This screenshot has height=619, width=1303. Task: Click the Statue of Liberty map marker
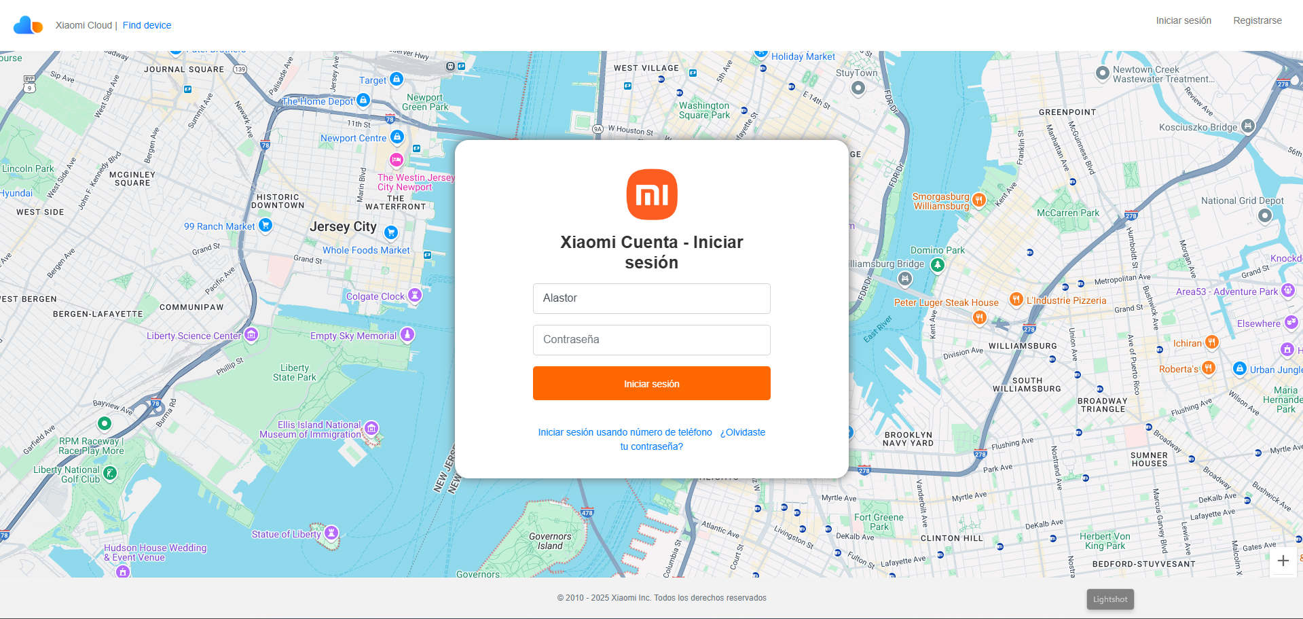pyautogui.click(x=331, y=533)
